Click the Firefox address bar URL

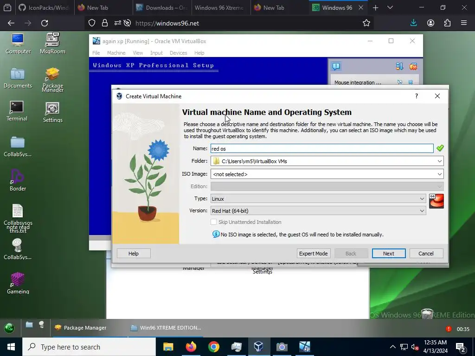(167, 23)
